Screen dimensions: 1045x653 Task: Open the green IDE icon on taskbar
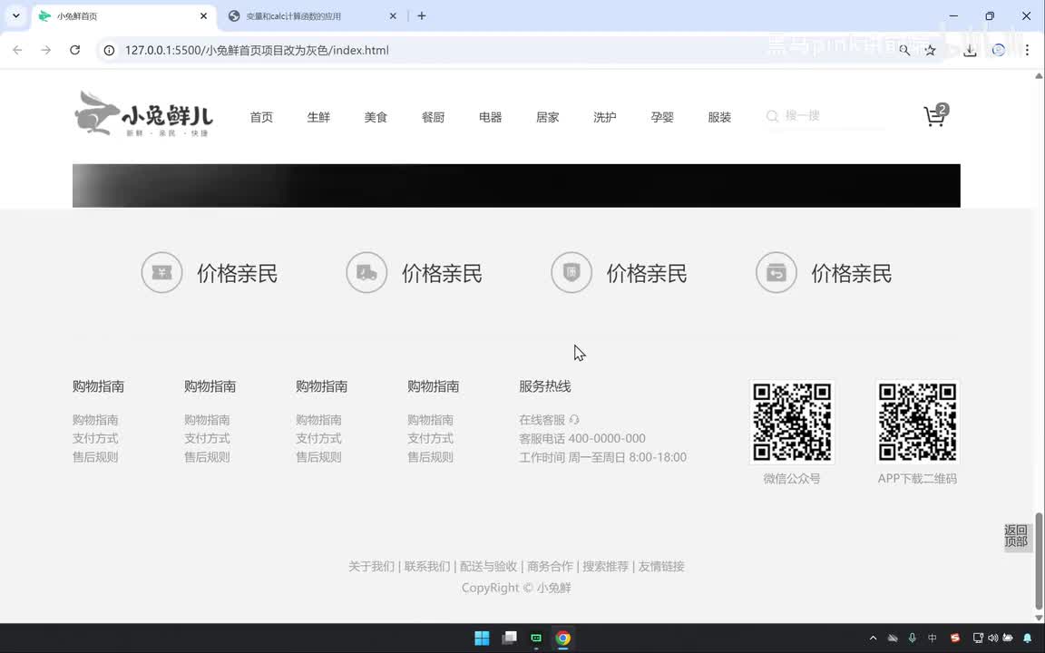(x=536, y=638)
